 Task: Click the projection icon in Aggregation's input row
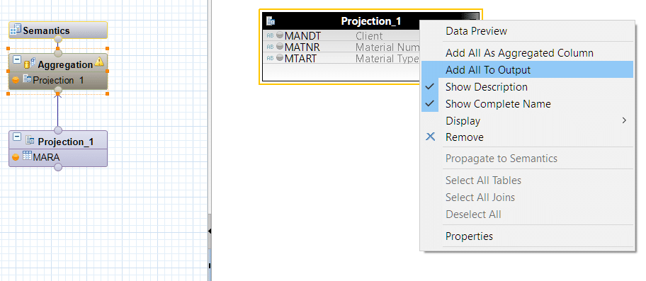[x=27, y=79]
